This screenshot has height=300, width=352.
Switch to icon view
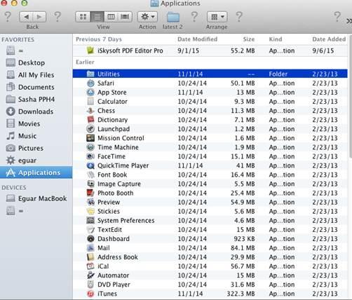tap(83, 17)
